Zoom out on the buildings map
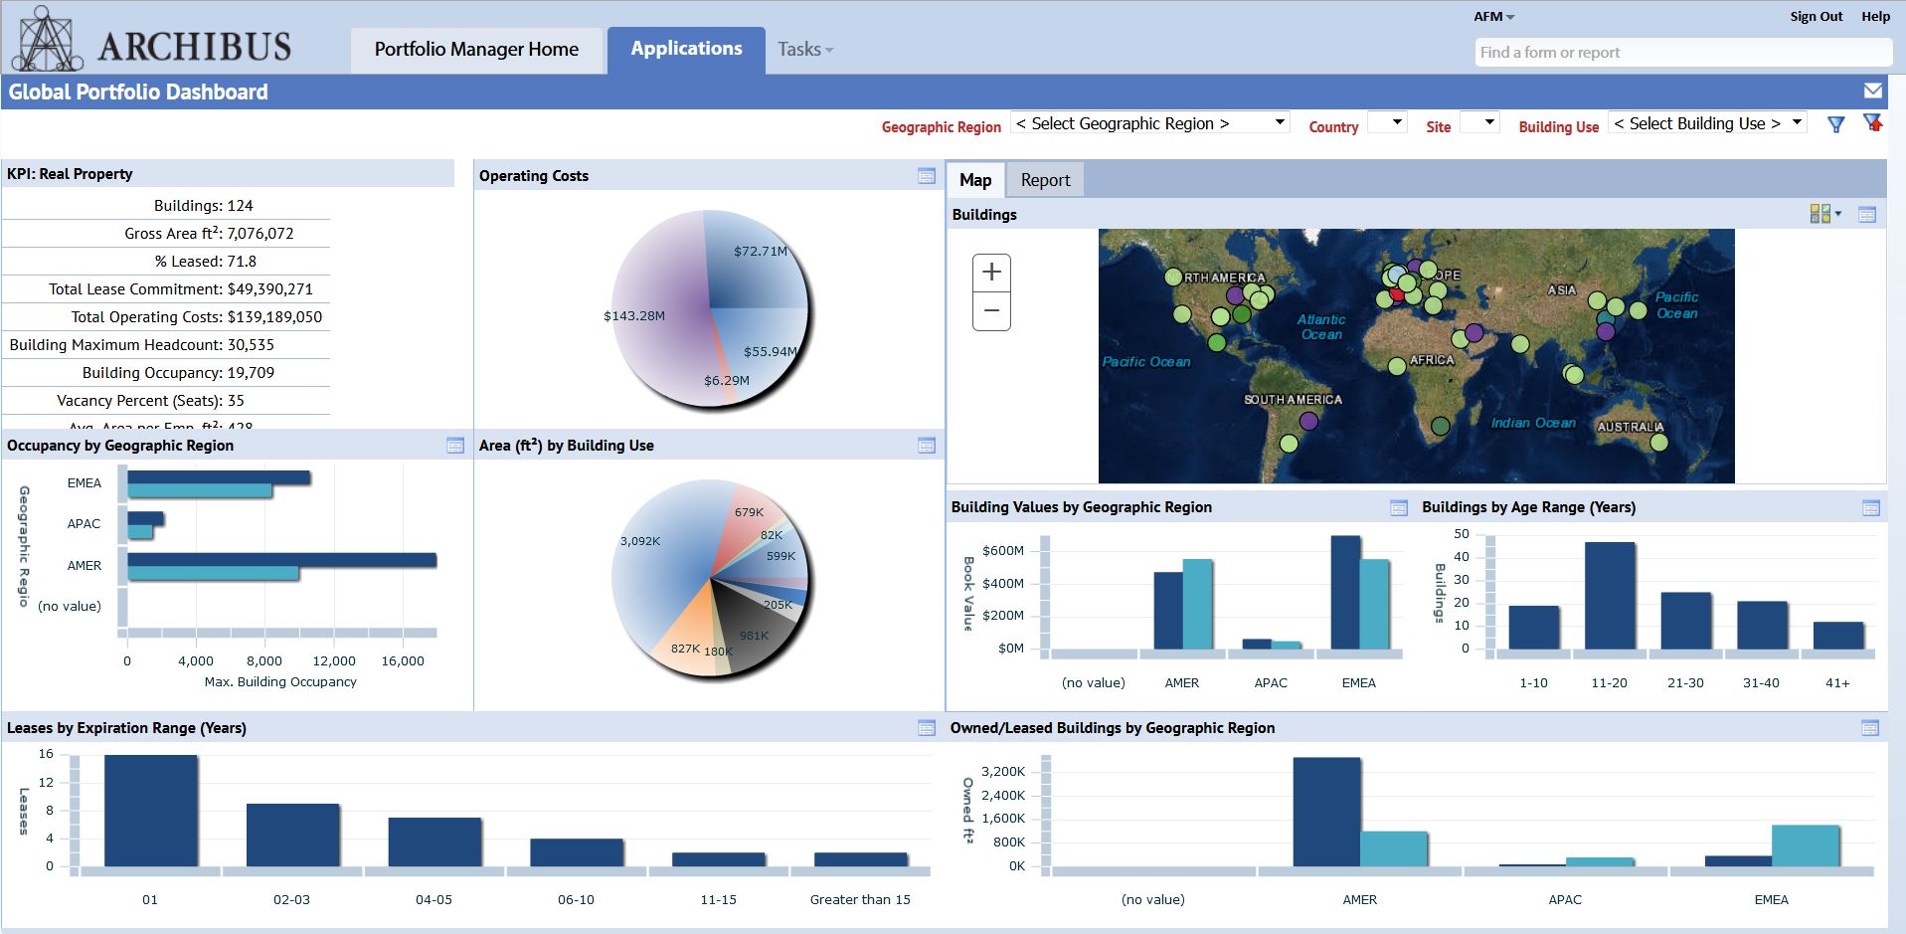1906x934 pixels. point(991,311)
